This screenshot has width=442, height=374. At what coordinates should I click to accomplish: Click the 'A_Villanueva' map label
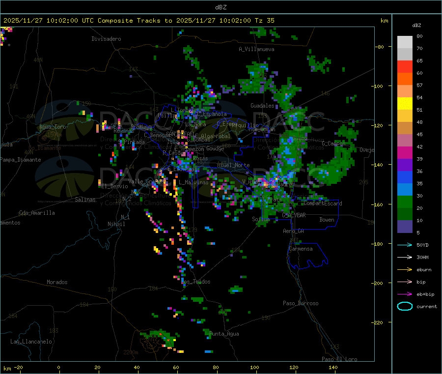pos(256,49)
